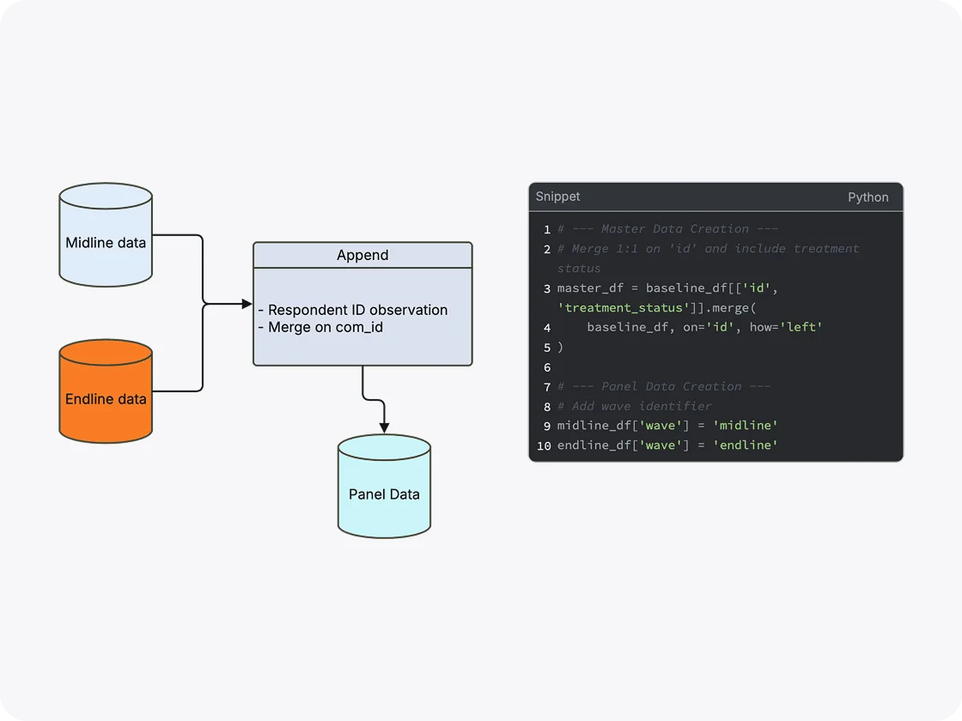Click the Append header bar
This screenshot has width=962, height=721.
pos(362,255)
